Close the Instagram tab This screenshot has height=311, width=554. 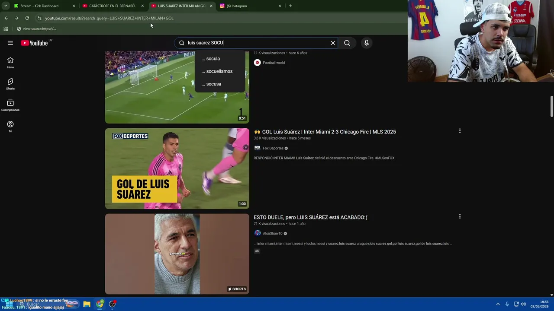click(280, 6)
